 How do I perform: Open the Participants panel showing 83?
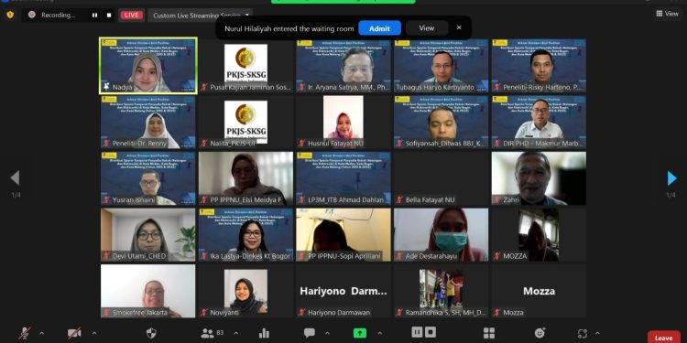[213, 333]
